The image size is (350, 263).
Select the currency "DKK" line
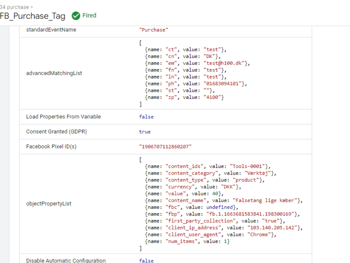point(193,187)
